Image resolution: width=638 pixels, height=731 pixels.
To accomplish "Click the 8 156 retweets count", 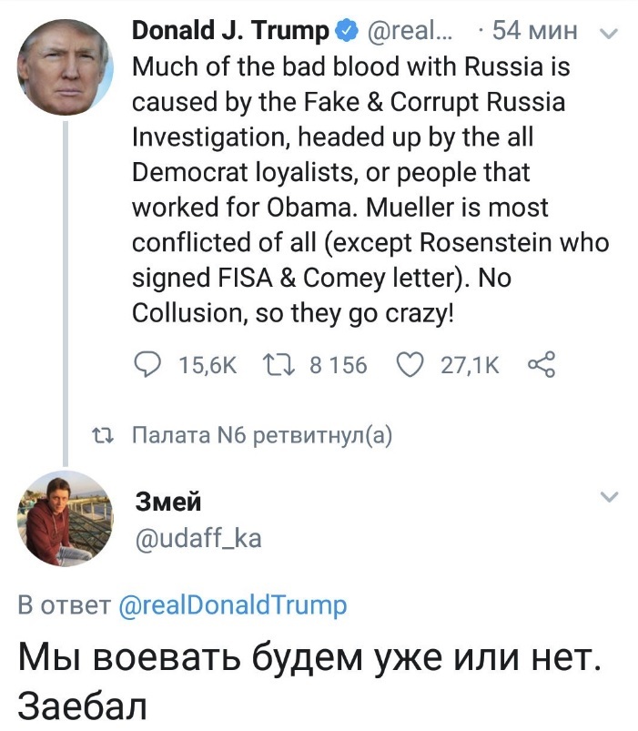I will [x=339, y=365].
